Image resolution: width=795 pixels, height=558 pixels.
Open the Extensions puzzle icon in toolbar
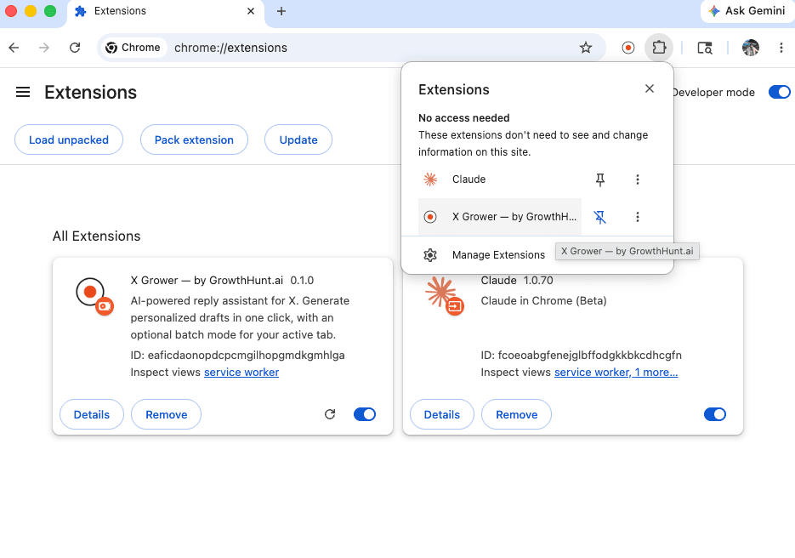coord(659,48)
